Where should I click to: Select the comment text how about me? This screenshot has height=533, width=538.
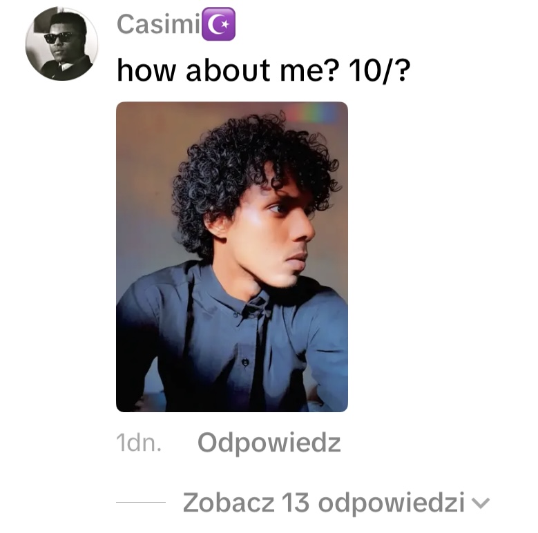click(x=228, y=70)
